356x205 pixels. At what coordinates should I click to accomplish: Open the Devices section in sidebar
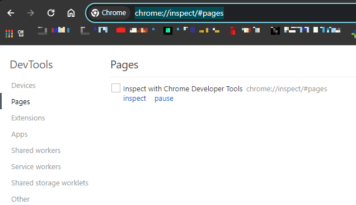coord(24,86)
